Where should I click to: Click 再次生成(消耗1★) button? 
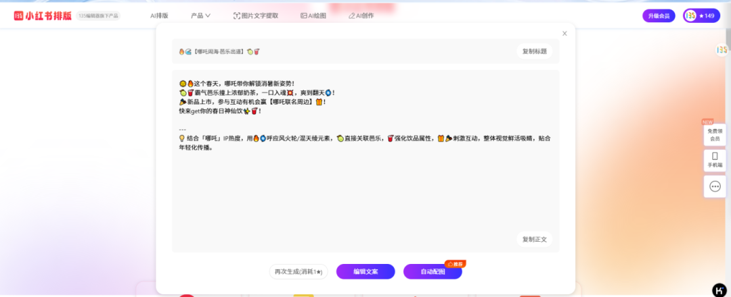coord(298,271)
